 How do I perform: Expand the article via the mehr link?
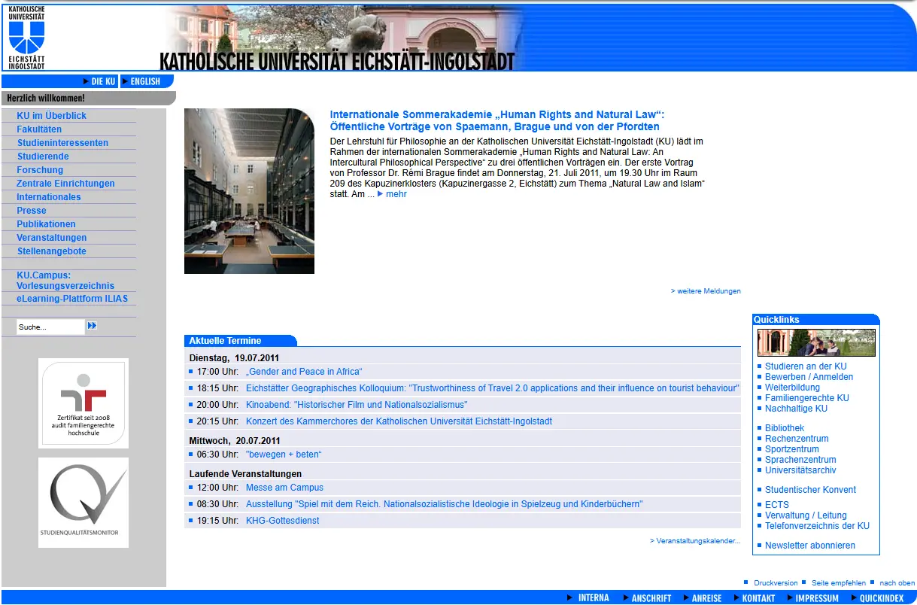pyautogui.click(x=396, y=194)
